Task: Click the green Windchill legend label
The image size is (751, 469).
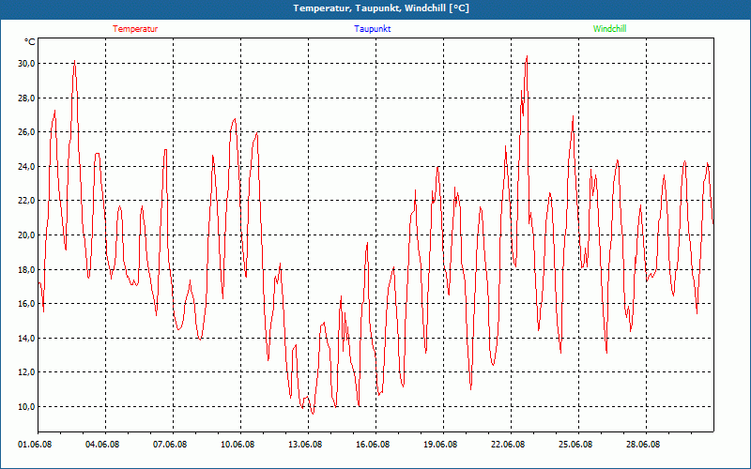Action: 609,29
